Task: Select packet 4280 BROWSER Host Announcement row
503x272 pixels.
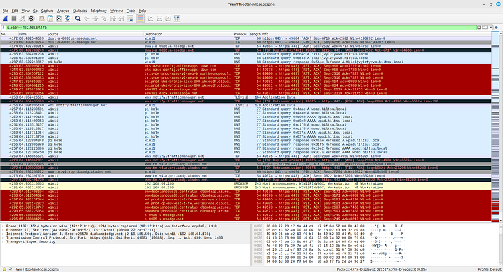Action: pos(245,183)
